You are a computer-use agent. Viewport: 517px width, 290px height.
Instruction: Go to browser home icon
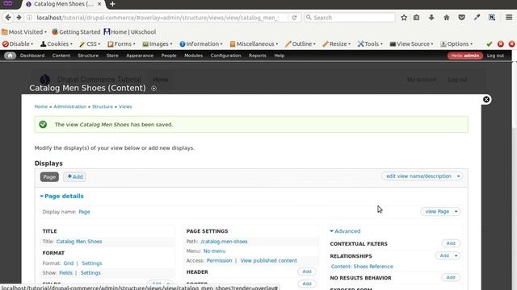tap(447, 18)
